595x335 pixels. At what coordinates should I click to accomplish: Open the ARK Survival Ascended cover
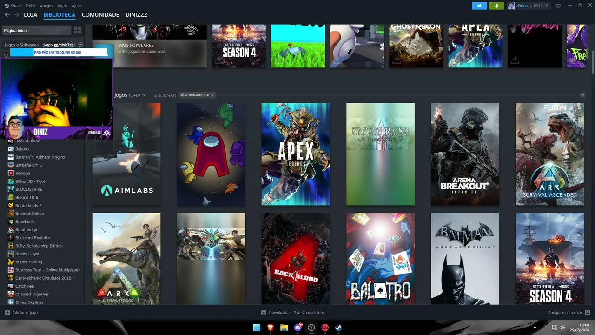[x=549, y=154]
